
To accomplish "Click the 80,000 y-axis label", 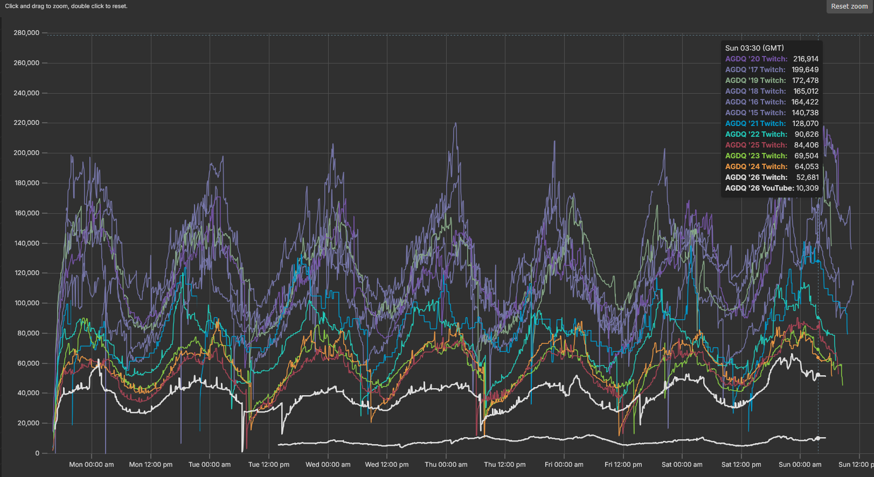I will 29,333.
